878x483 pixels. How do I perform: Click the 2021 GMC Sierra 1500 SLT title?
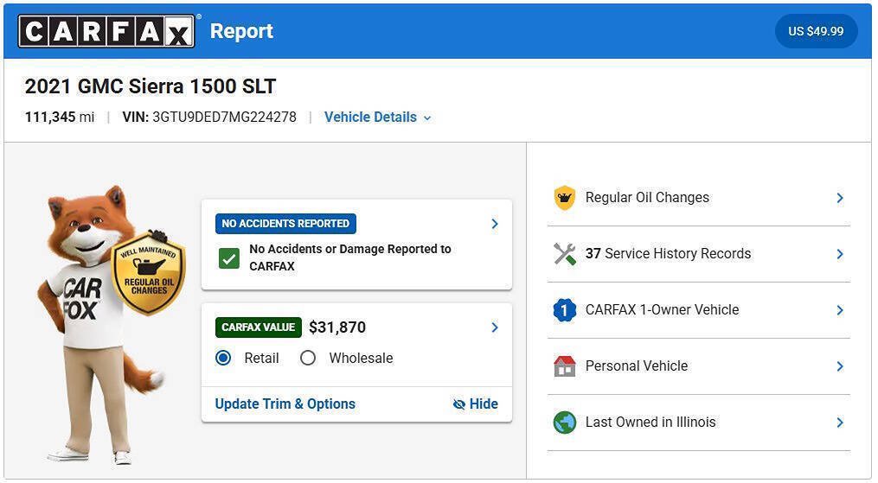150,86
